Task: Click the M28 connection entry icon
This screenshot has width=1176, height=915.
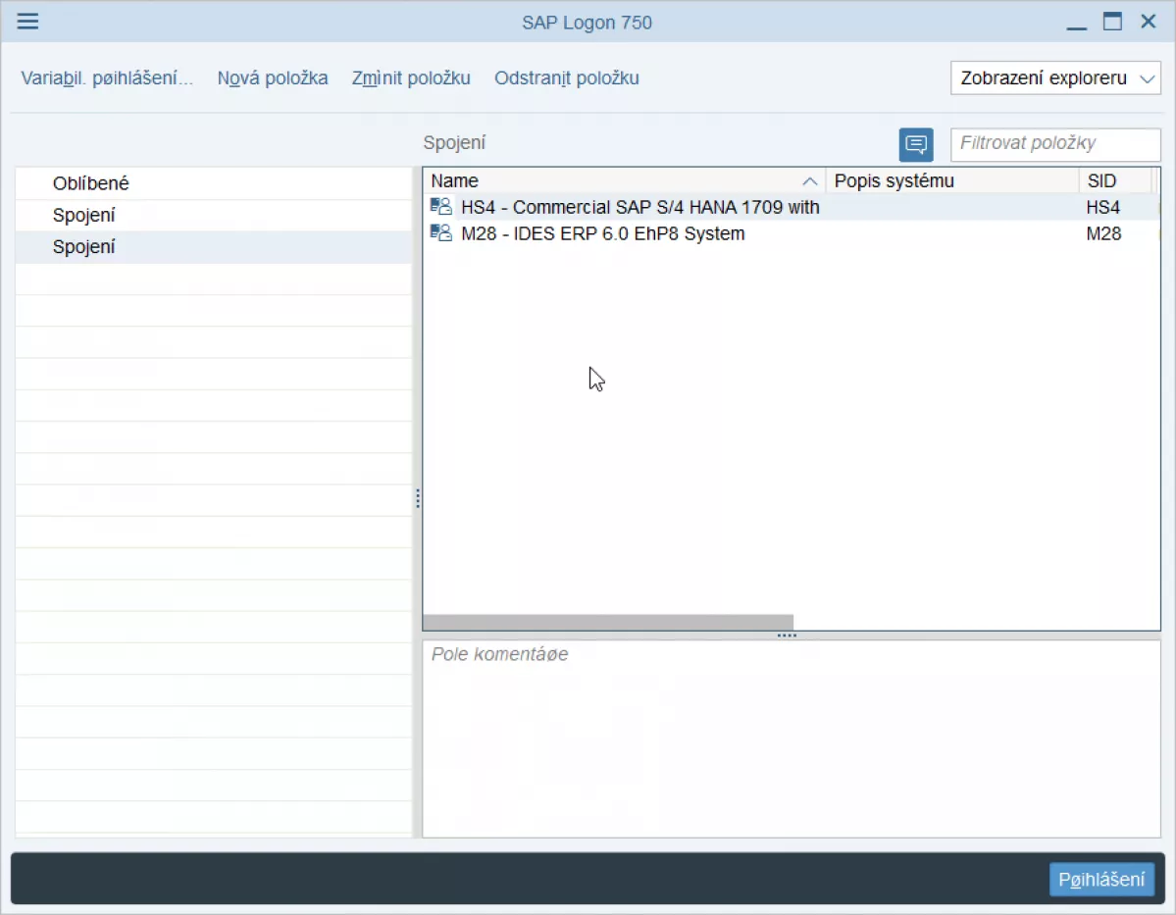Action: point(441,232)
